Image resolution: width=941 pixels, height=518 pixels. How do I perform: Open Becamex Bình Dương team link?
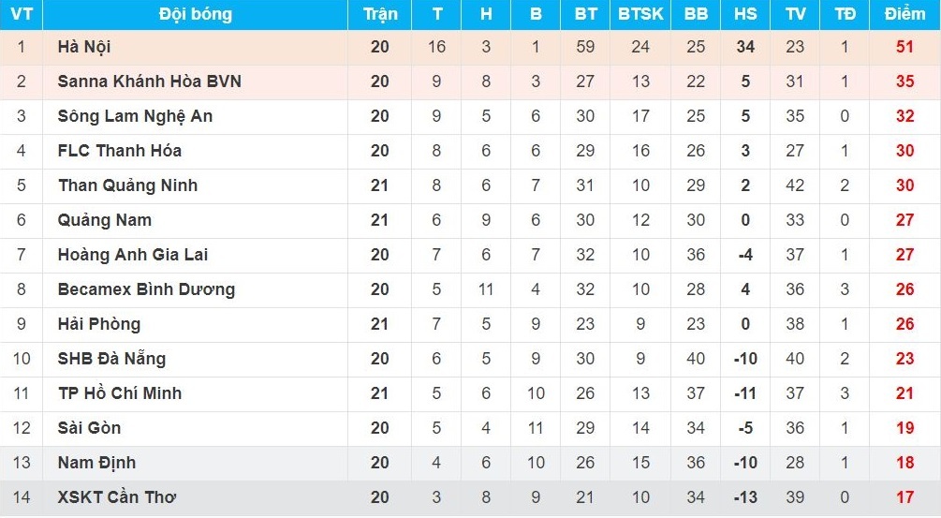coord(146,289)
